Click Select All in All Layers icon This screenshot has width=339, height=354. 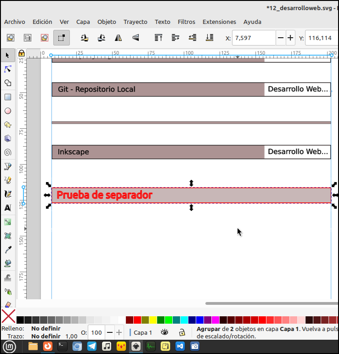click(x=28, y=38)
